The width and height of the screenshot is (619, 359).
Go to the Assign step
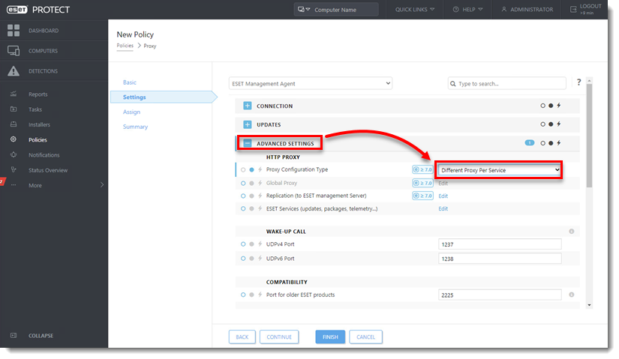point(131,112)
